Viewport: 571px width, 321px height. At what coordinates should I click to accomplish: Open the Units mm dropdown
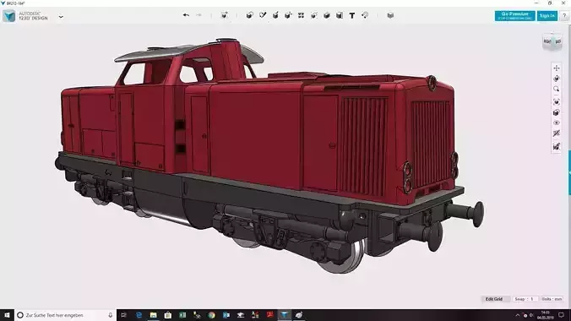(552, 299)
